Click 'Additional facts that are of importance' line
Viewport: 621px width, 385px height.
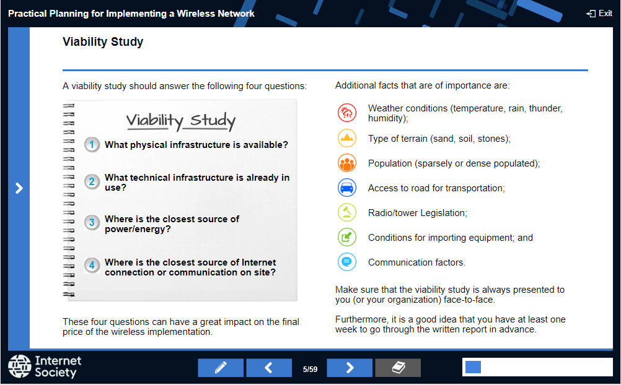click(x=422, y=85)
